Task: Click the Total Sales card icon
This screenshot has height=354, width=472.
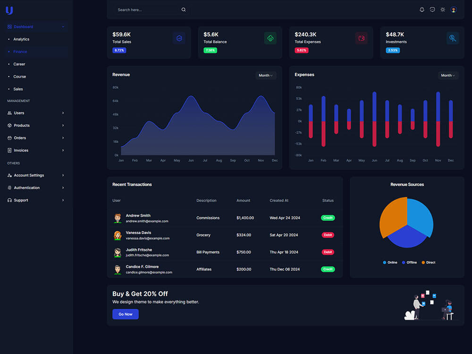Action: [x=179, y=38]
